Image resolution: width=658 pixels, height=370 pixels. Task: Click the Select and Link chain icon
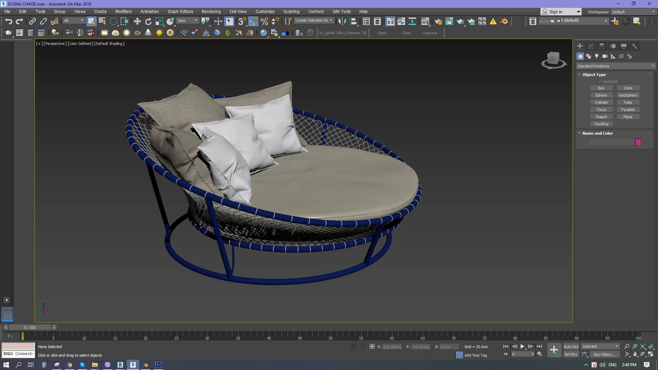coord(32,21)
